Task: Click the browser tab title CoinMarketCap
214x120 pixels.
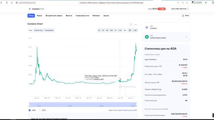Action: pos(111,3)
